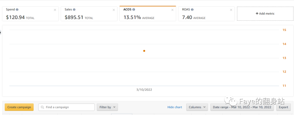294x115 pixels.
Task: Click the ACOS info icon
Action: (x=134, y=10)
